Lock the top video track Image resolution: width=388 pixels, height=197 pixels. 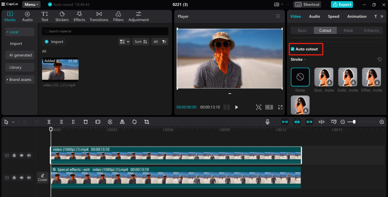(14, 155)
